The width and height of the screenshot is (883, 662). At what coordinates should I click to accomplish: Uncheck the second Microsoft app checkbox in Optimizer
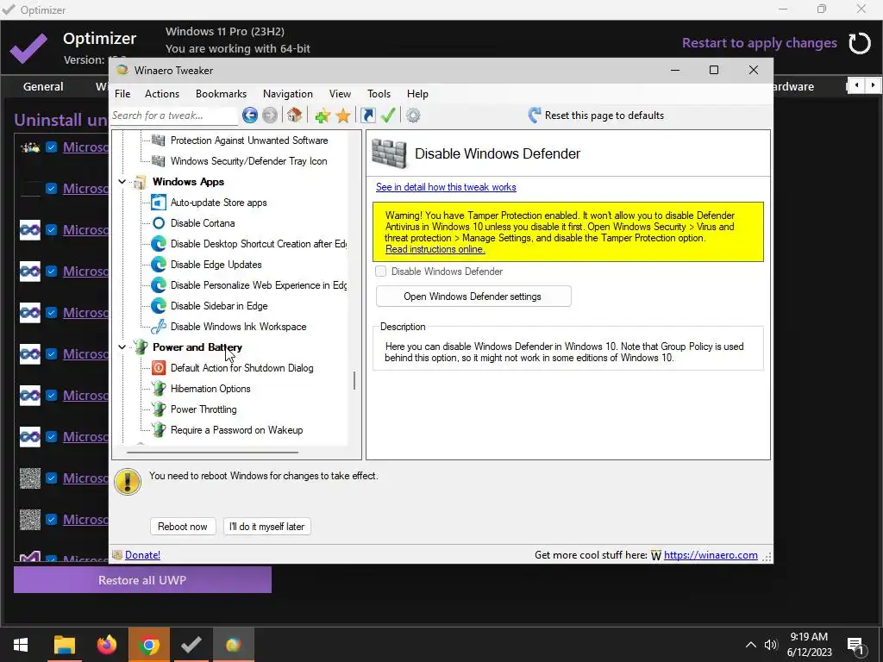pos(51,189)
